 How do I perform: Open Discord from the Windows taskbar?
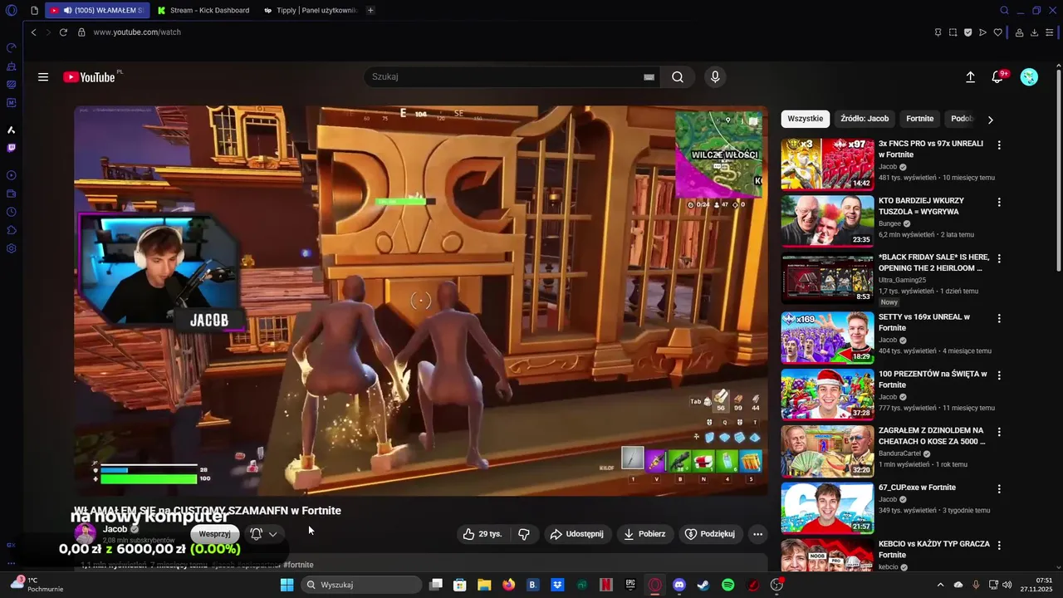pos(679,585)
